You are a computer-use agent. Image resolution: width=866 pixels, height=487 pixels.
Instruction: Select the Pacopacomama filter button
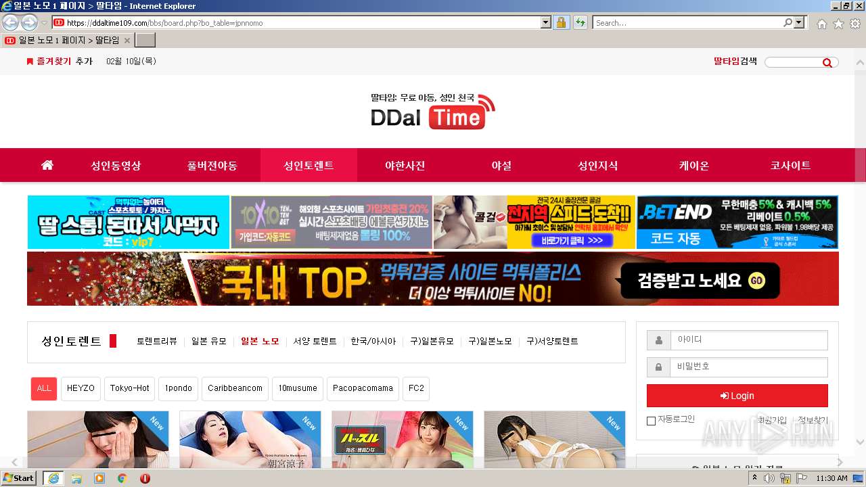(363, 388)
